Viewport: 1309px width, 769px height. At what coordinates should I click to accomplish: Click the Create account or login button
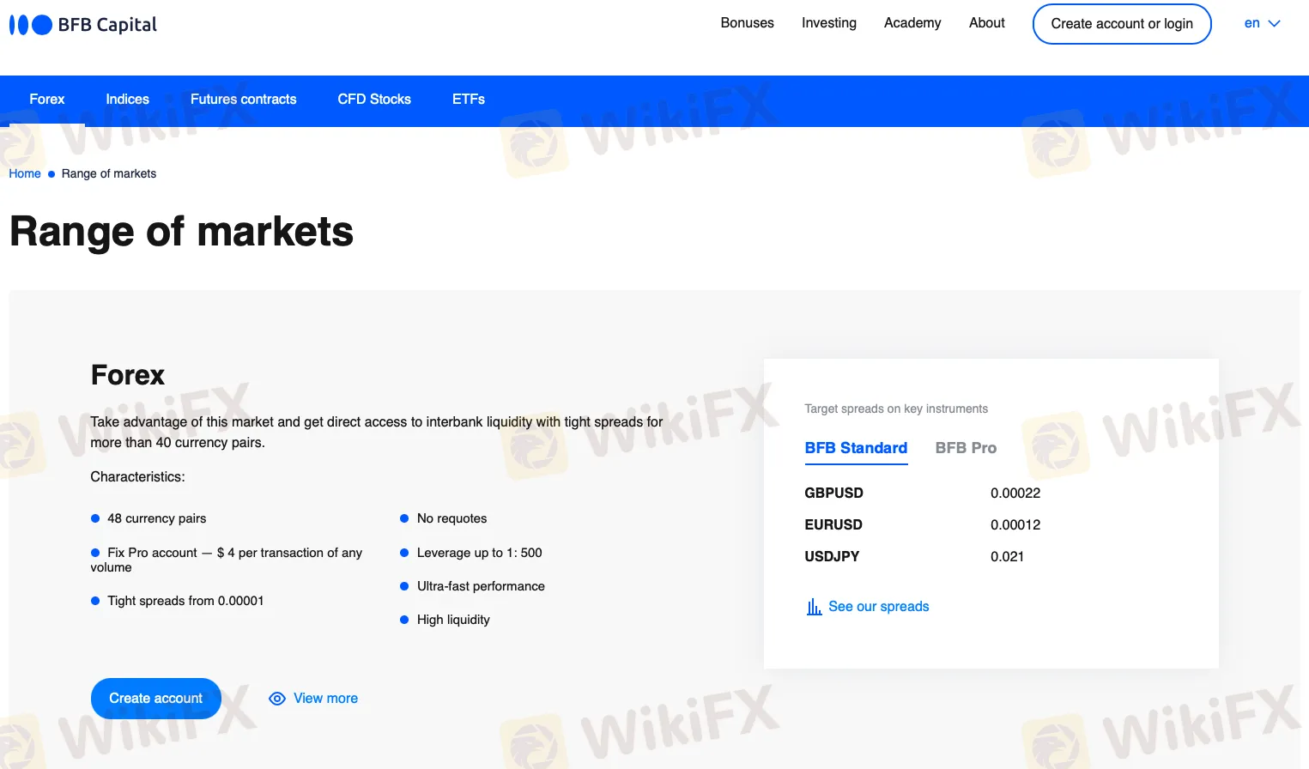(1121, 23)
